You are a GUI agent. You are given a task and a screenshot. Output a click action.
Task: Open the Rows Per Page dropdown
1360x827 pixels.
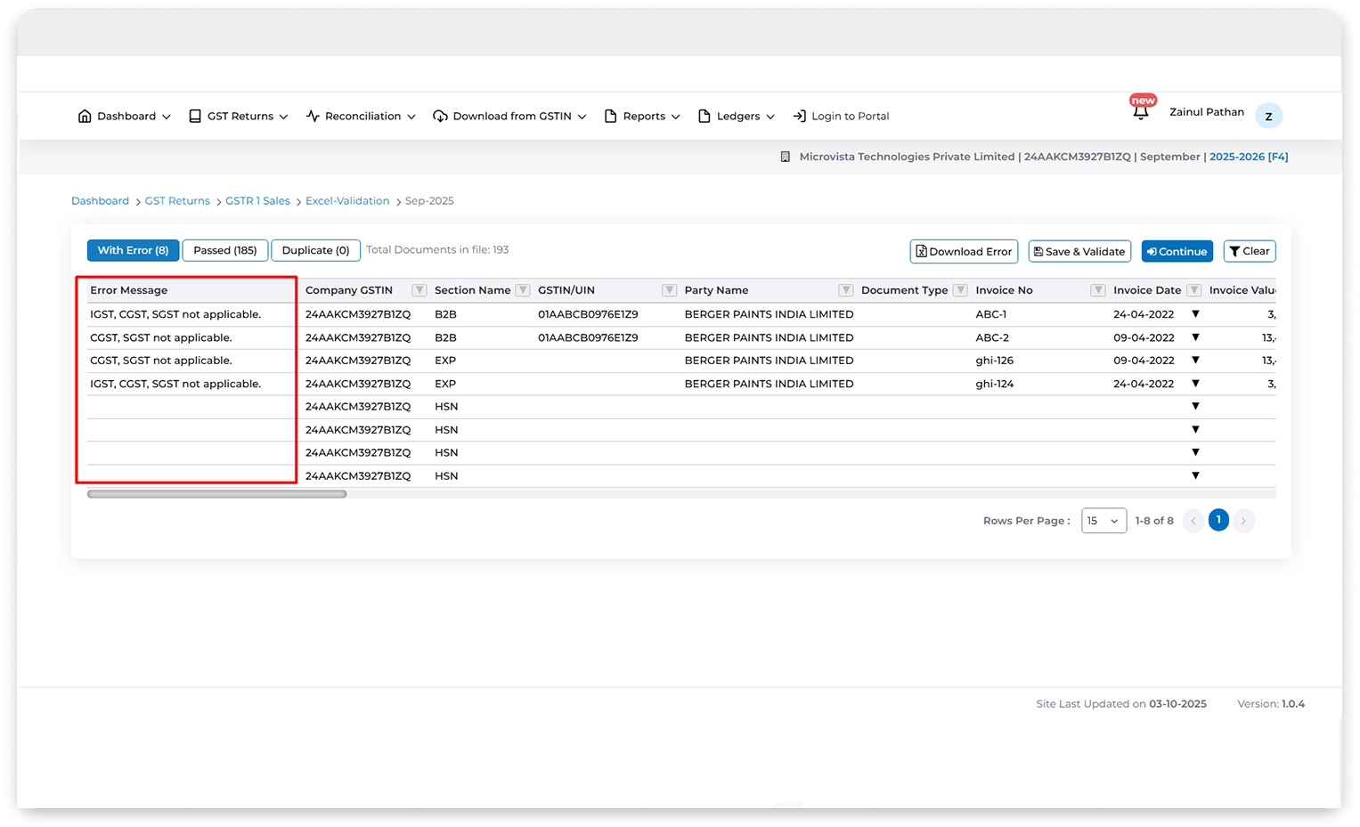1103,521
